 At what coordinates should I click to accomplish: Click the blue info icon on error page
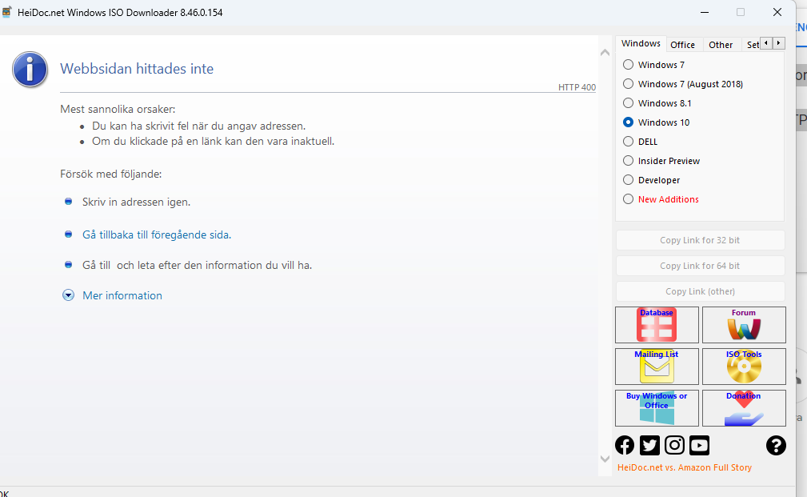(x=30, y=69)
